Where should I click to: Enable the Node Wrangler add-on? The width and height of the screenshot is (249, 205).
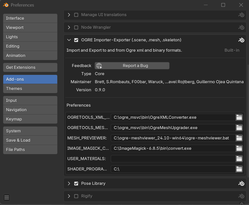tap(76, 27)
